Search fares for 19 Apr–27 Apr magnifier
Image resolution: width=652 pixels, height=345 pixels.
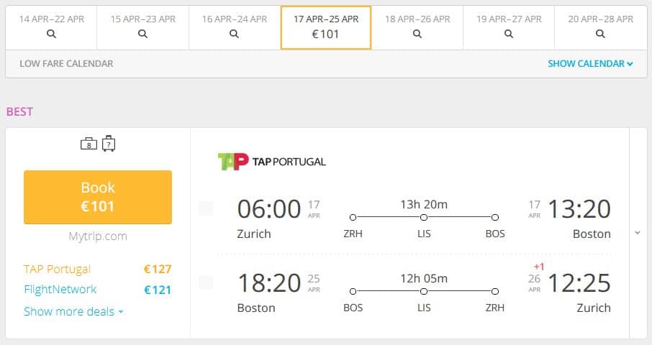(509, 34)
